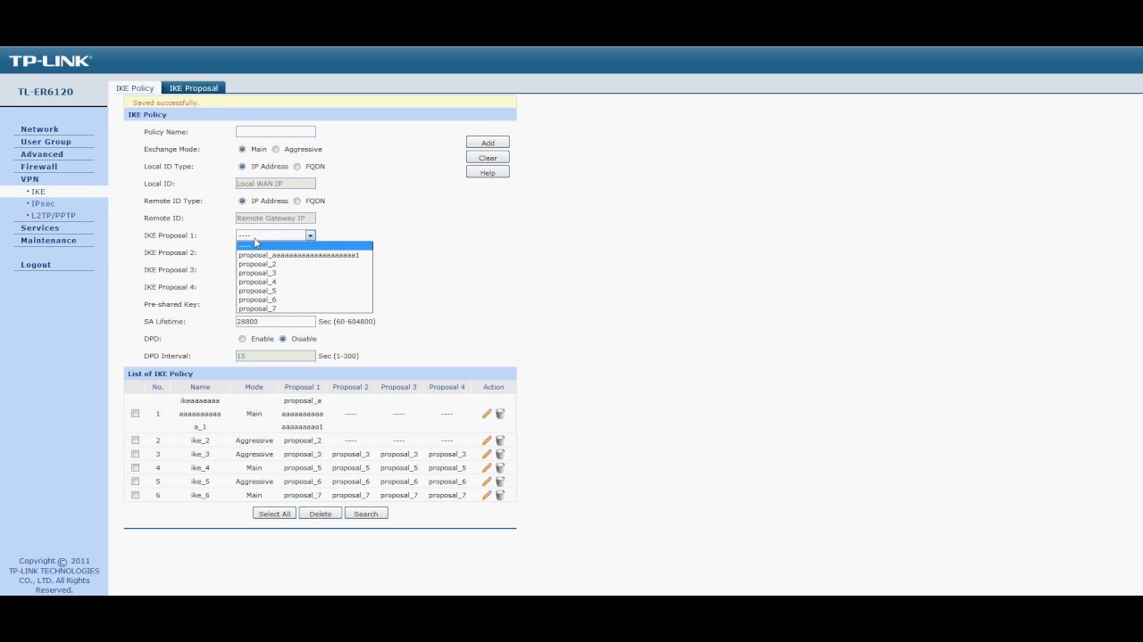Edit IKE policy ike_4 with pencil icon
This screenshot has height=642, width=1143.
487,467
